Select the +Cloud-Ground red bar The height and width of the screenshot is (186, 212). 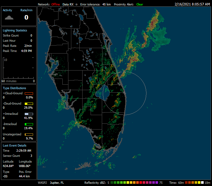[29, 93]
